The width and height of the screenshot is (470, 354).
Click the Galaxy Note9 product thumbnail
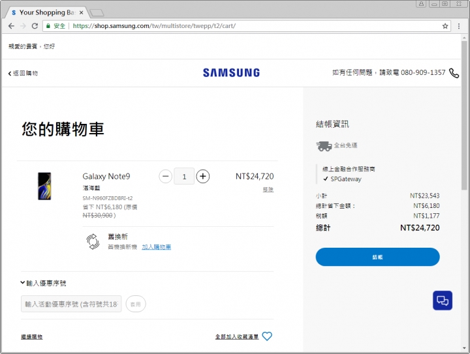pyautogui.click(x=44, y=186)
